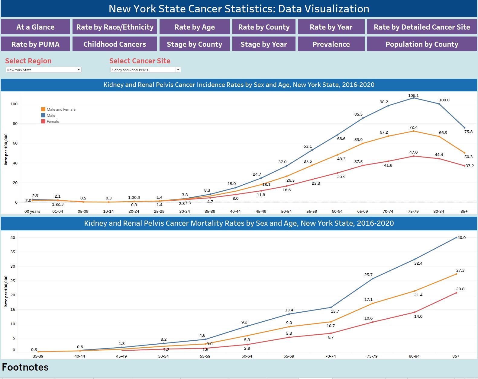This screenshot has height=379, width=478.
Task: Click the 85+ mortality axis label
Action: (456, 356)
